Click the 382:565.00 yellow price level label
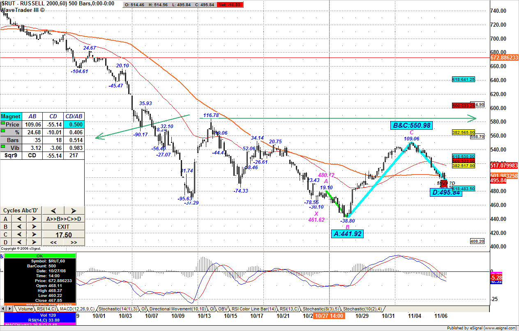This screenshot has height=331, width=519. point(464,133)
